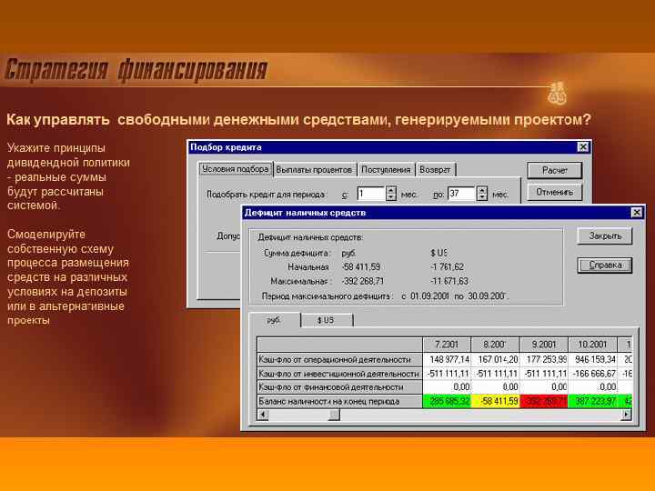655x491 pixels.
Task: Close the Дефицит наличных средств dialog
Action: [x=636, y=213]
